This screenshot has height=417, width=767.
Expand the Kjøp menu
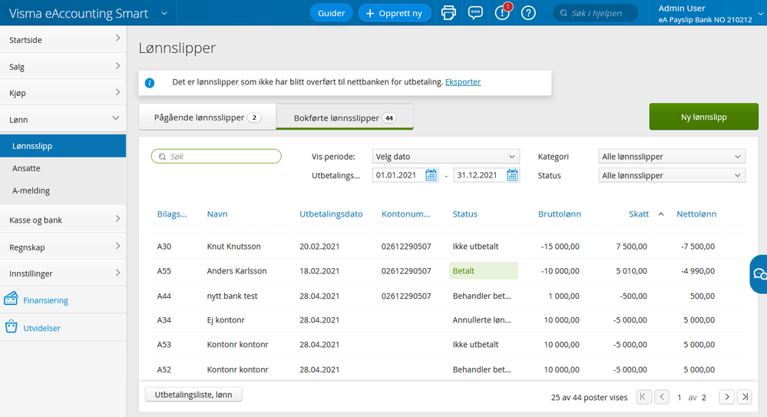tap(63, 92)
